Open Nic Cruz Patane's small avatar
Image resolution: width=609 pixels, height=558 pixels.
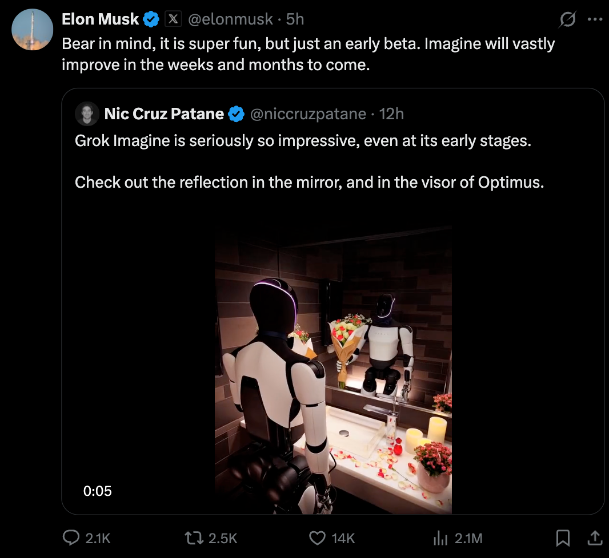87,114
